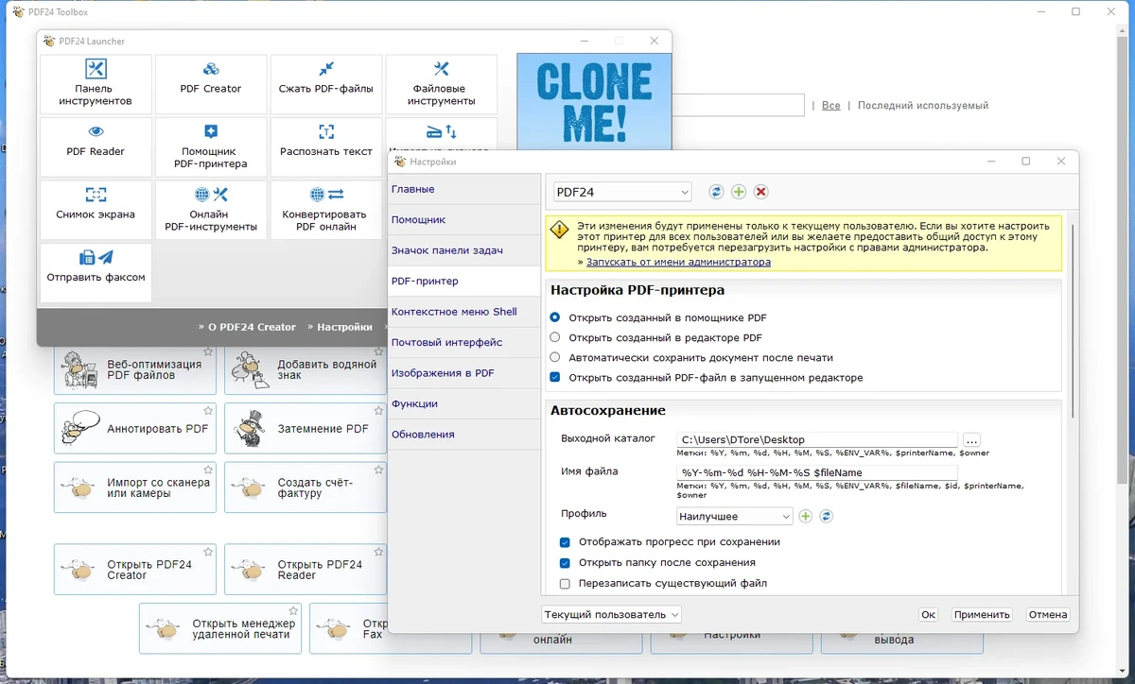Screen dimensions: 1135x684
Task: Open Изображения в PDF settings section
Action: coord(463,373)
